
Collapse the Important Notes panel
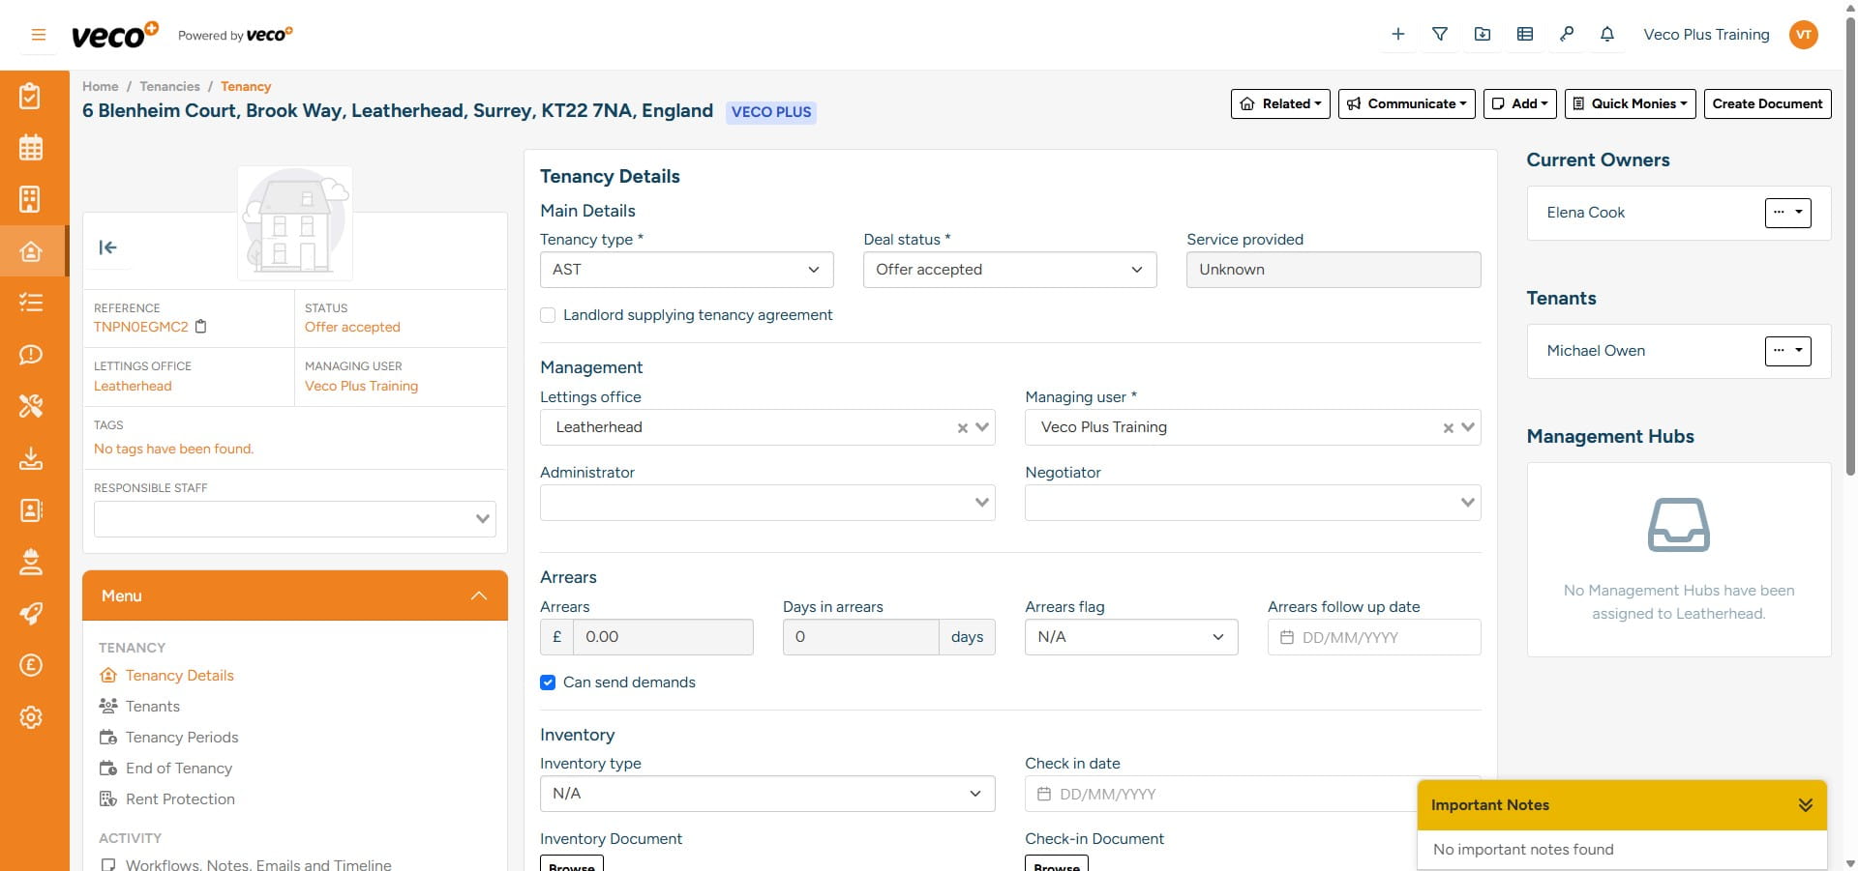pos(1804,804)
